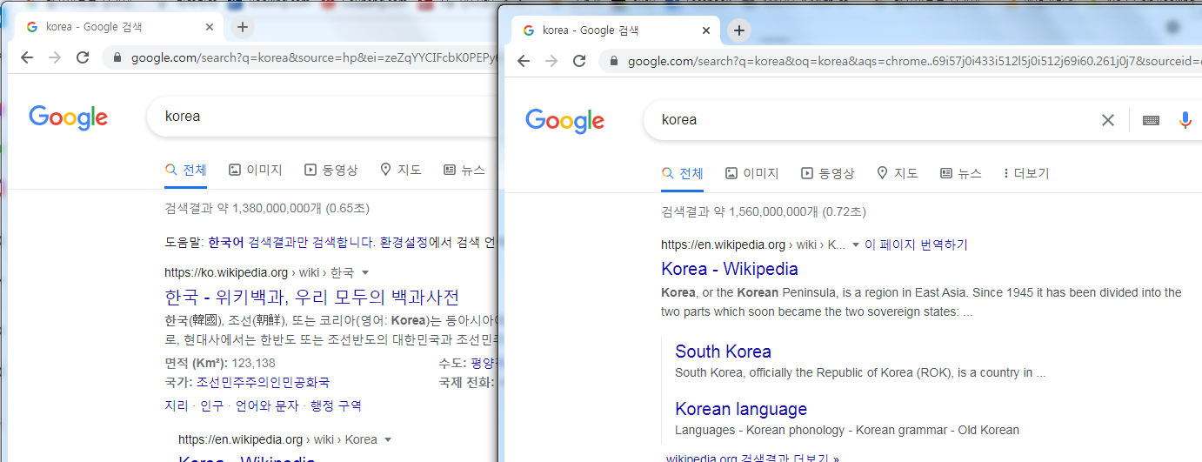The image size is (1202, 462).
Task: Select the 전체 tab in the right window
Action: [683, 173]
